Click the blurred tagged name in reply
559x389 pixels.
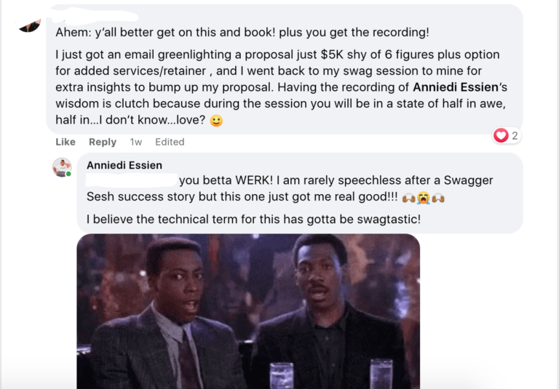tap(132, 180)
